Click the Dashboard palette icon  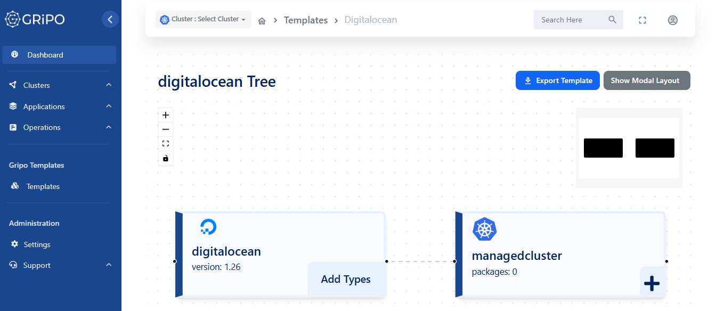pos(15,54)
